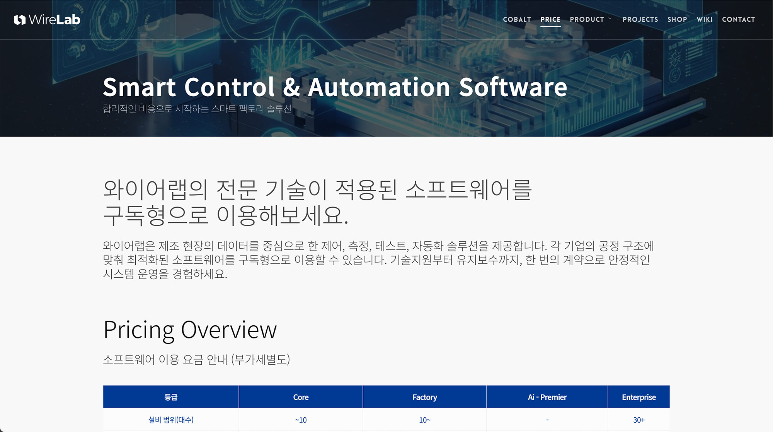Viewport: 773px width, 432px height.
Task: Select the 설비 범위(대수) row label
Action: [x=171, y=420]
